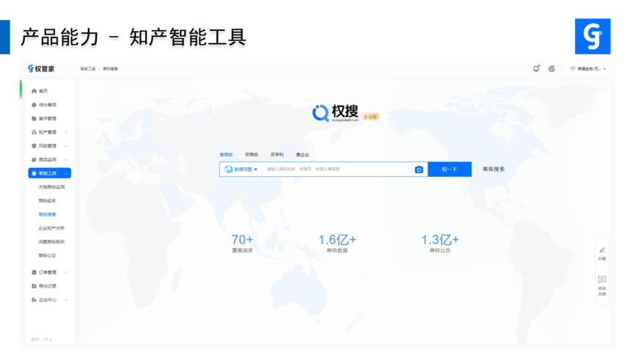Viewport: 631px width, 355px height.
Task: Collapse the 智能工具 menu chevron
Action: click(x=66, y=173)
